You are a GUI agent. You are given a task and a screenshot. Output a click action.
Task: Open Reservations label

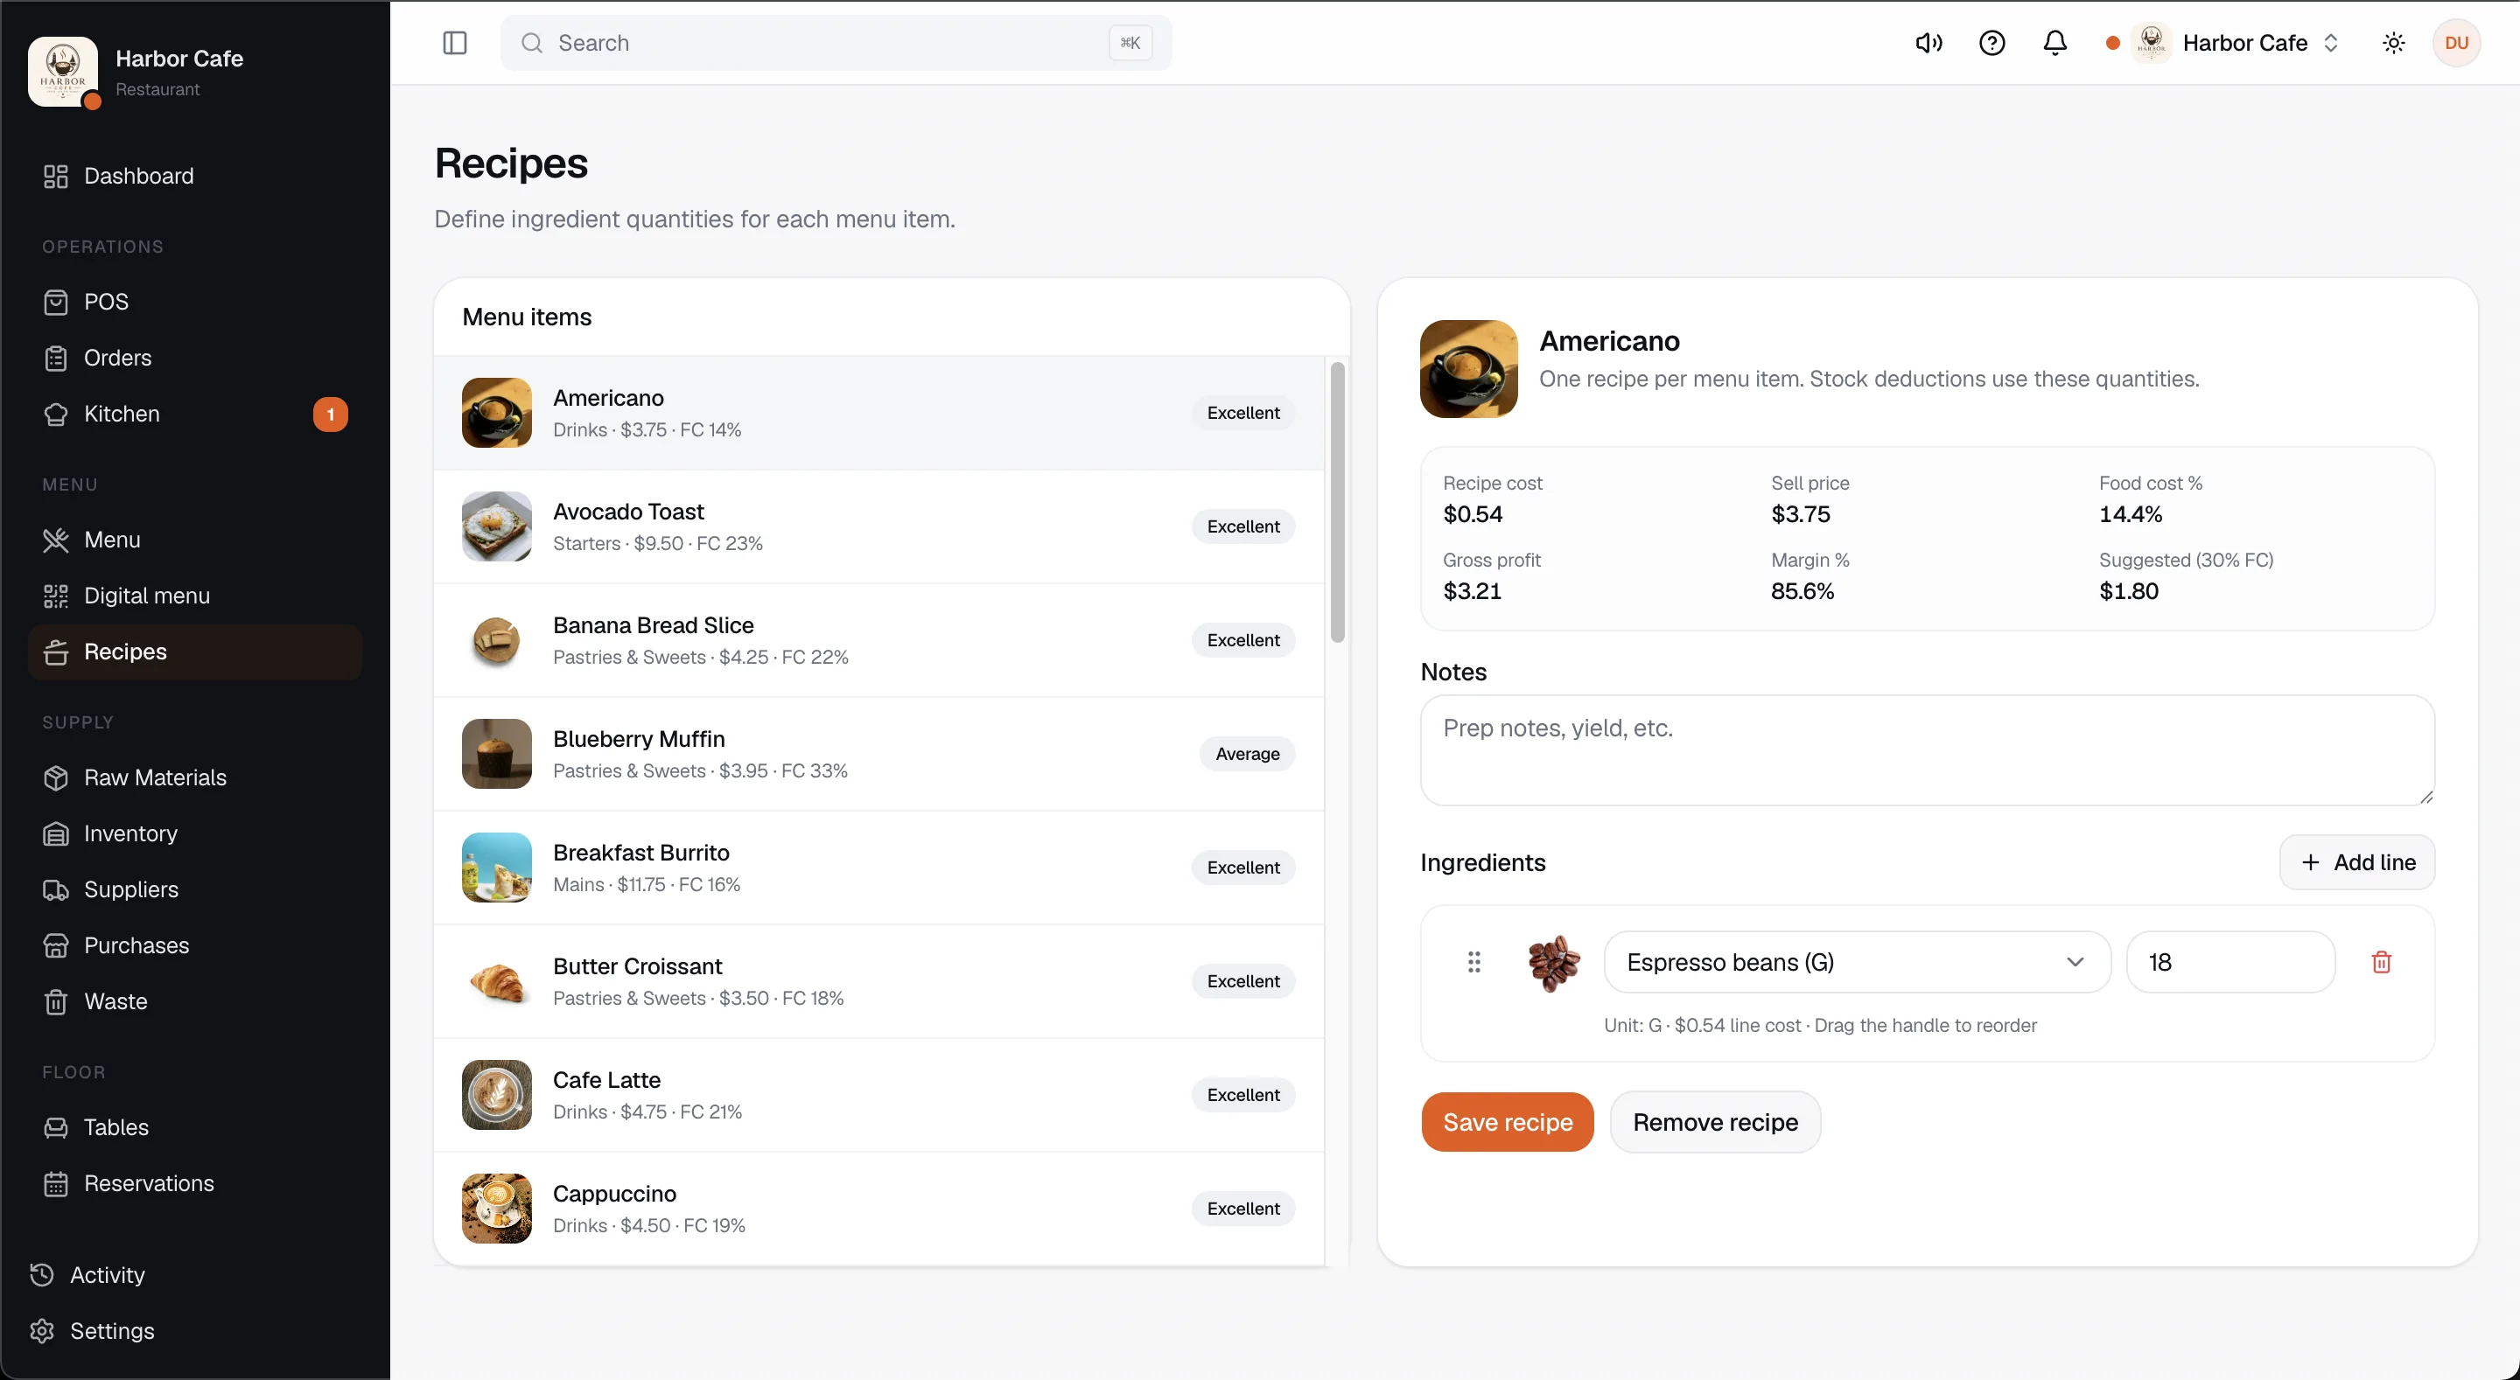(x=149, y=1183)
